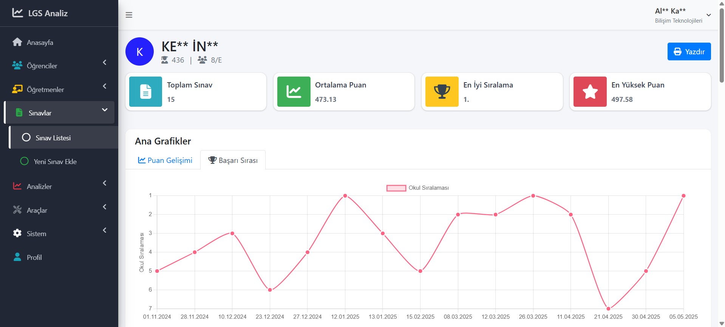725x327 pixels.
Task: Select Yeni Sınav Ekle option
Action: click(55, 161)
